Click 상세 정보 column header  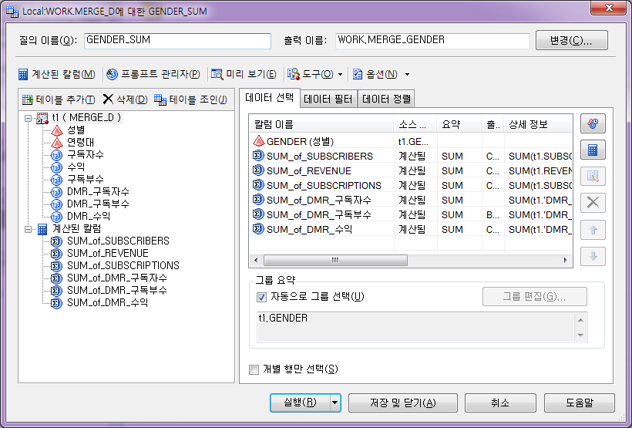click(538, 125)
